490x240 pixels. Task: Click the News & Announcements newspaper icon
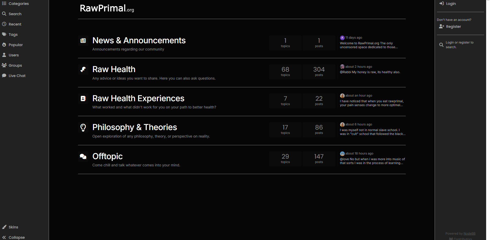coord(83,41)
